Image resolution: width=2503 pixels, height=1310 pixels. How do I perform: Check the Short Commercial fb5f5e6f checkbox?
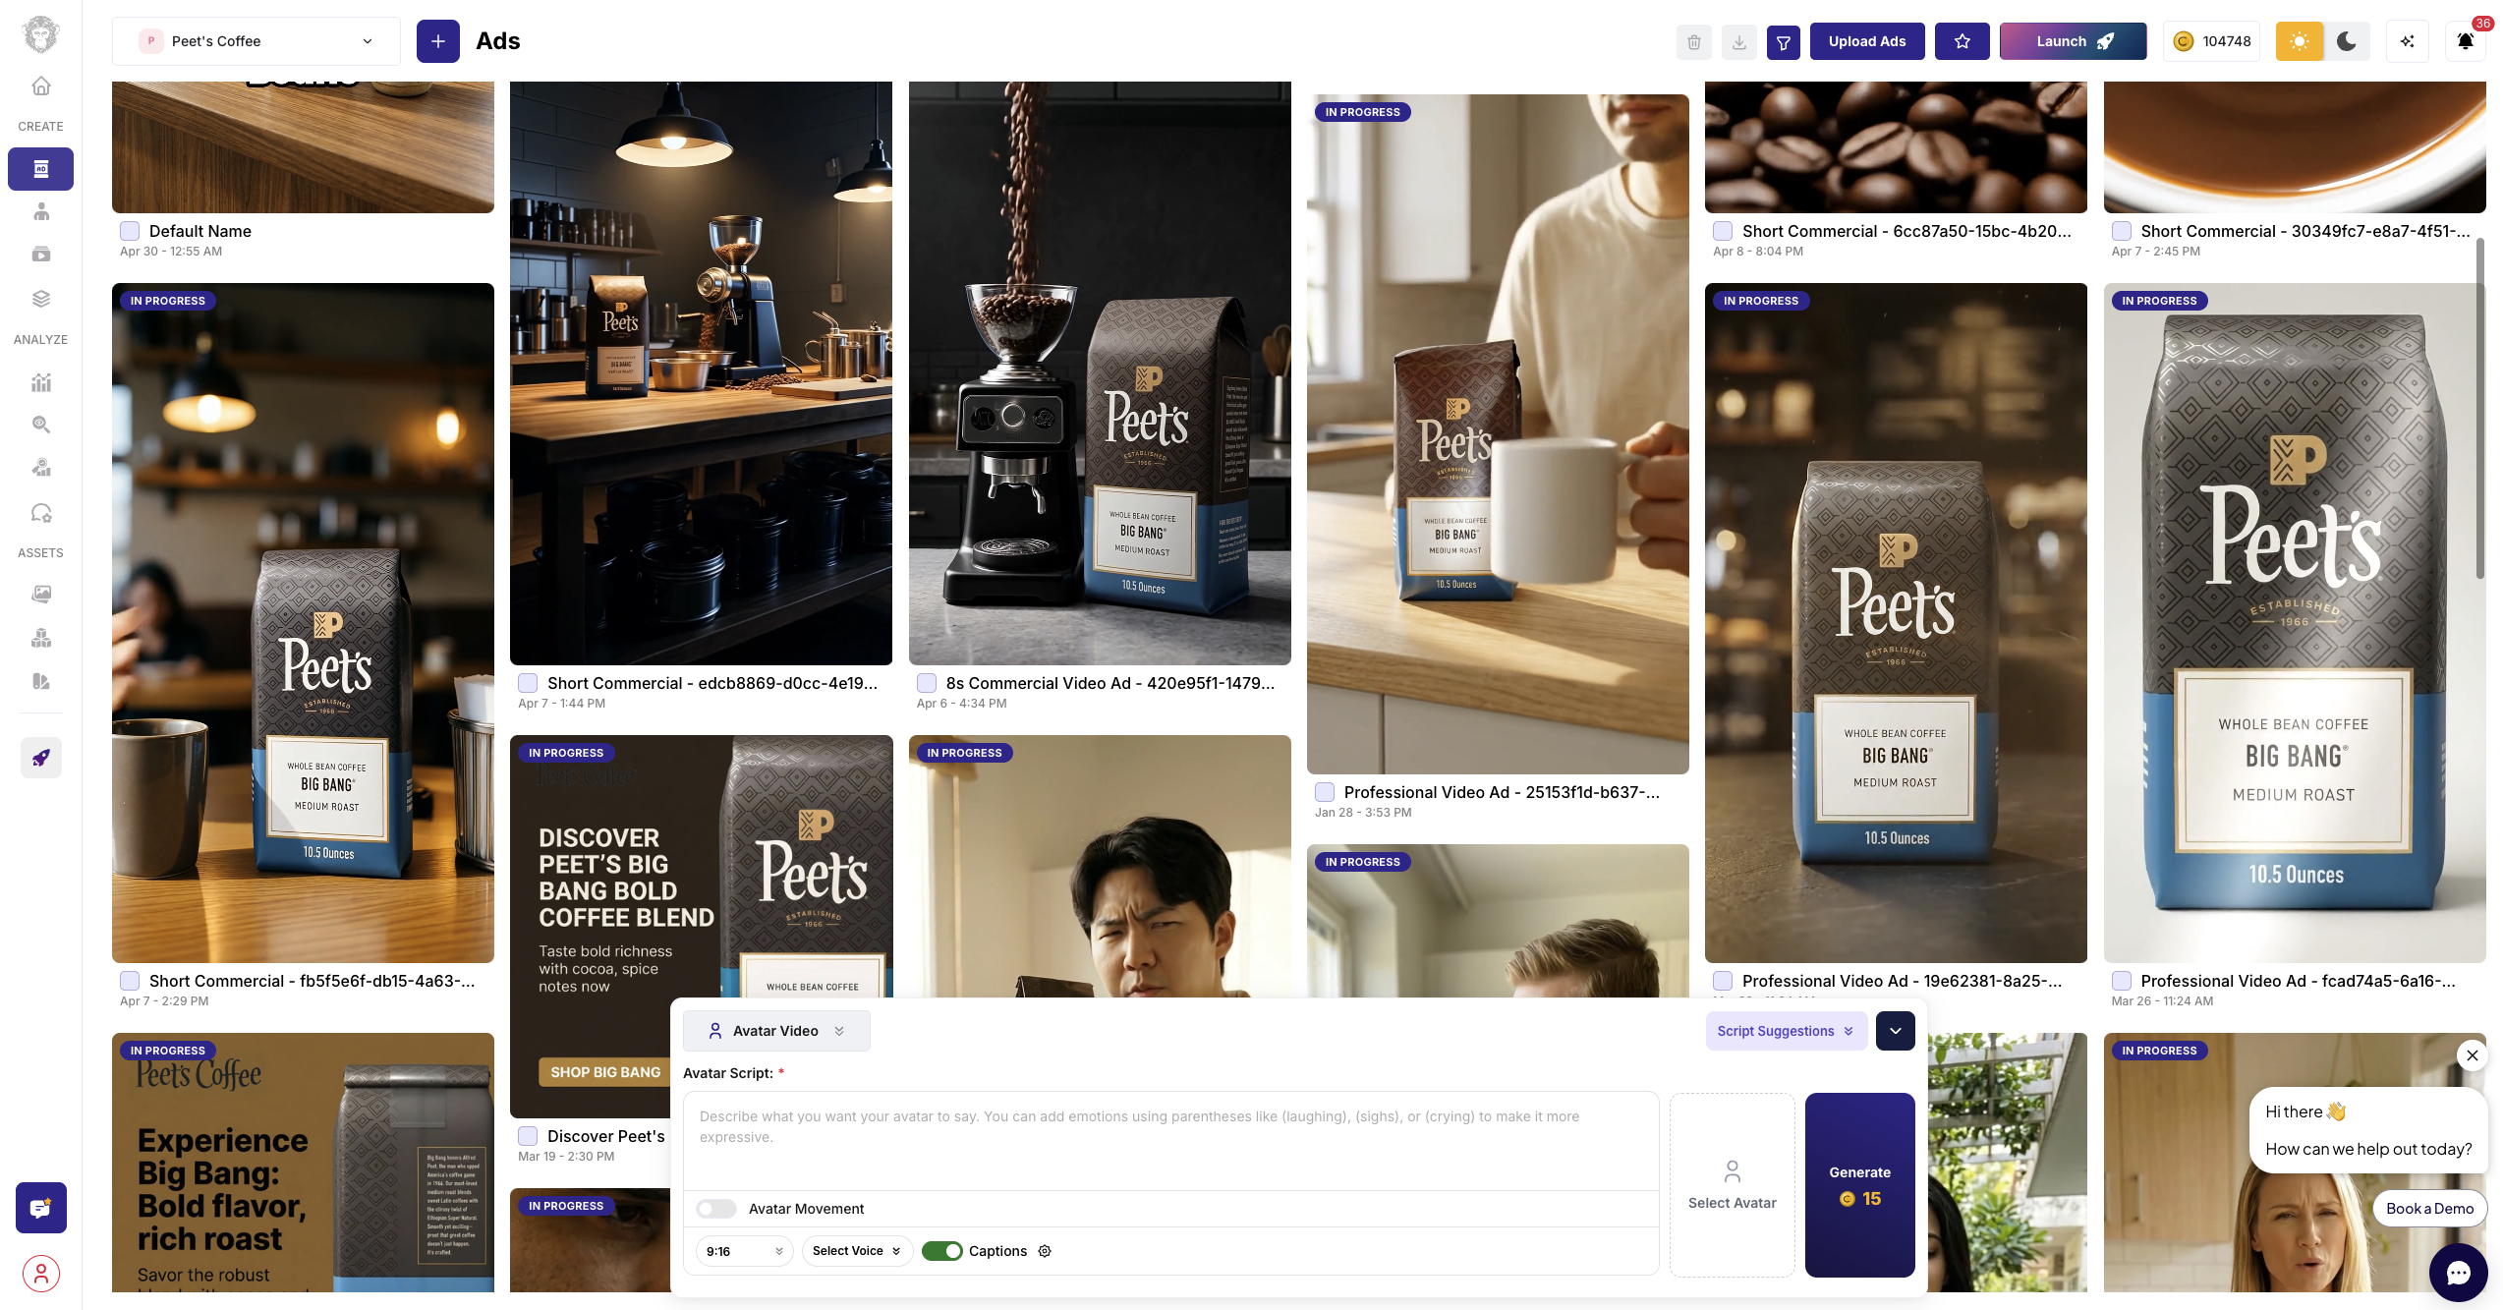click(x=130, y=981)
